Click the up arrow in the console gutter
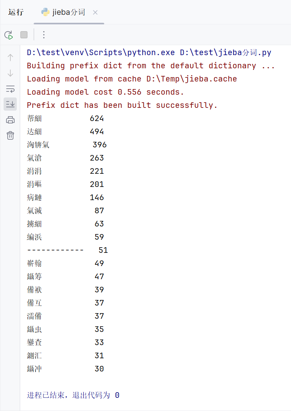 pos(10,57)
